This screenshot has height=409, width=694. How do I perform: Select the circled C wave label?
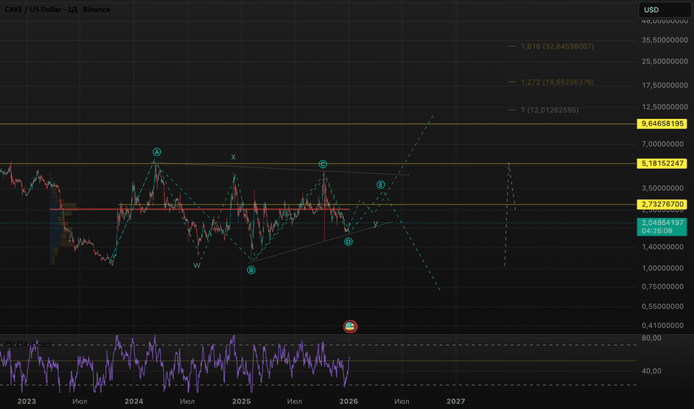(x=322, y=164)
